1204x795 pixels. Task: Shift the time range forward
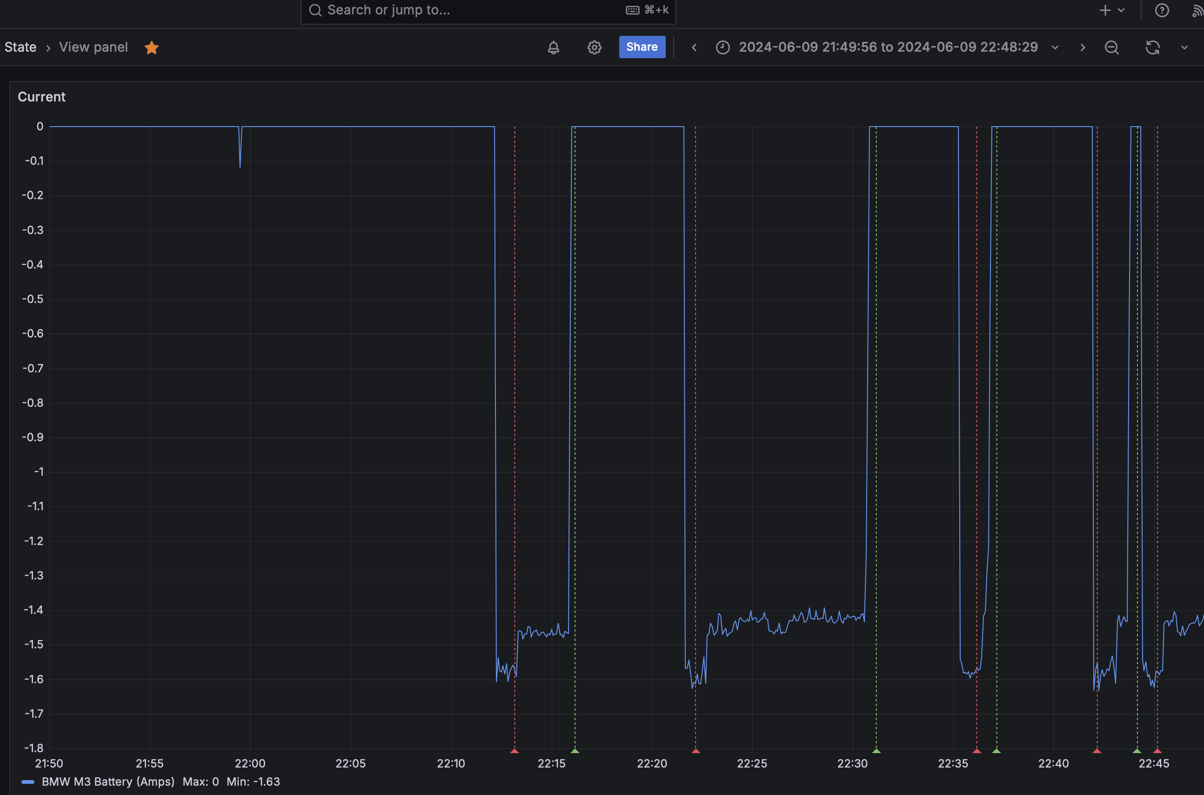pos(1083,47)
